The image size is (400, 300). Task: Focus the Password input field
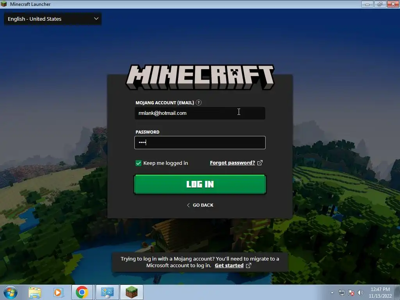[x=200, y=142]
